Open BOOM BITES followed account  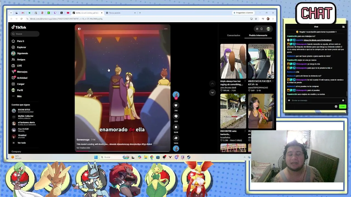[x=23, y=111]
